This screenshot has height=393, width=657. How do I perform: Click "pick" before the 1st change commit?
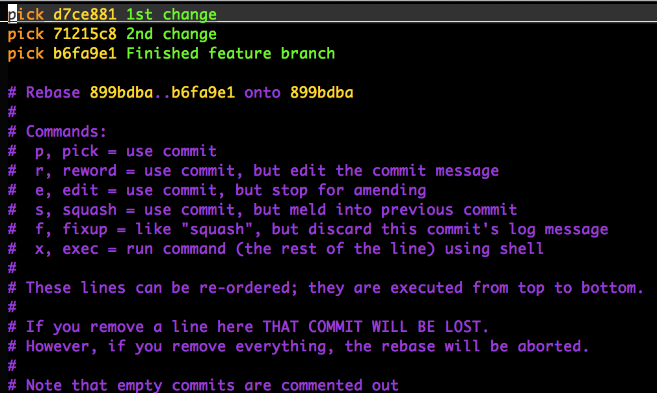click(x=26, y=14)
